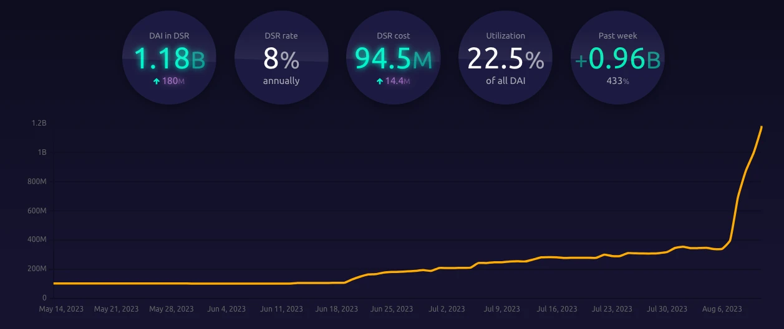Click the Jul 2, 2023 axis date
The image size is (784, 329).
pyautogui.click(x=447, y=308)
